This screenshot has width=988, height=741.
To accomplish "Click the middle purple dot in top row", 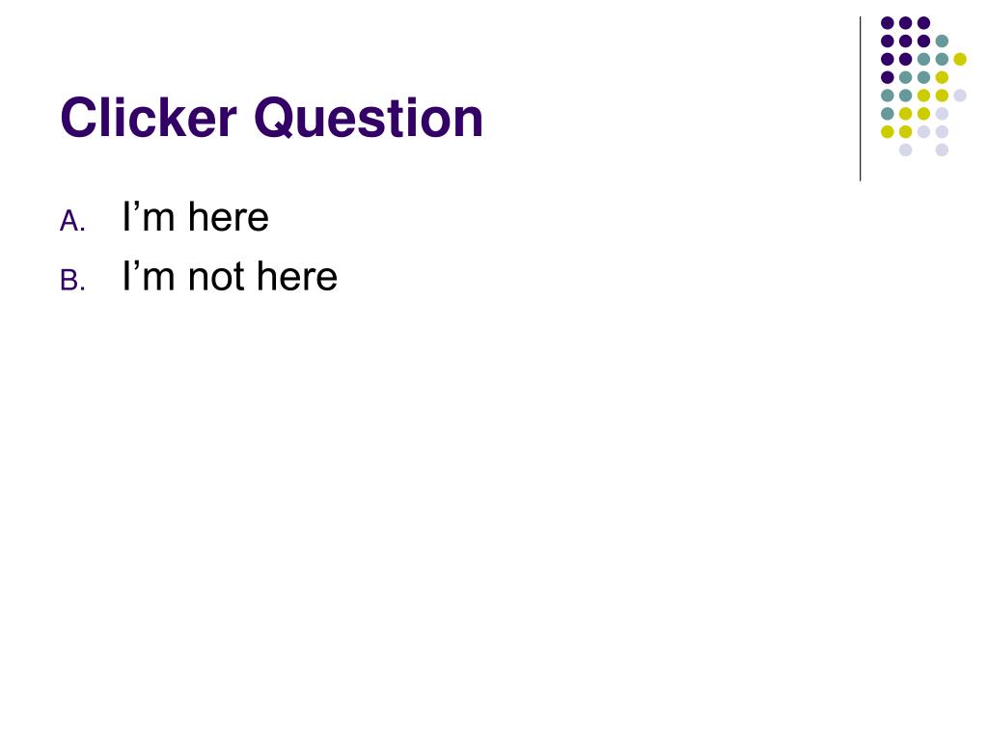I will tap(905, 23).
